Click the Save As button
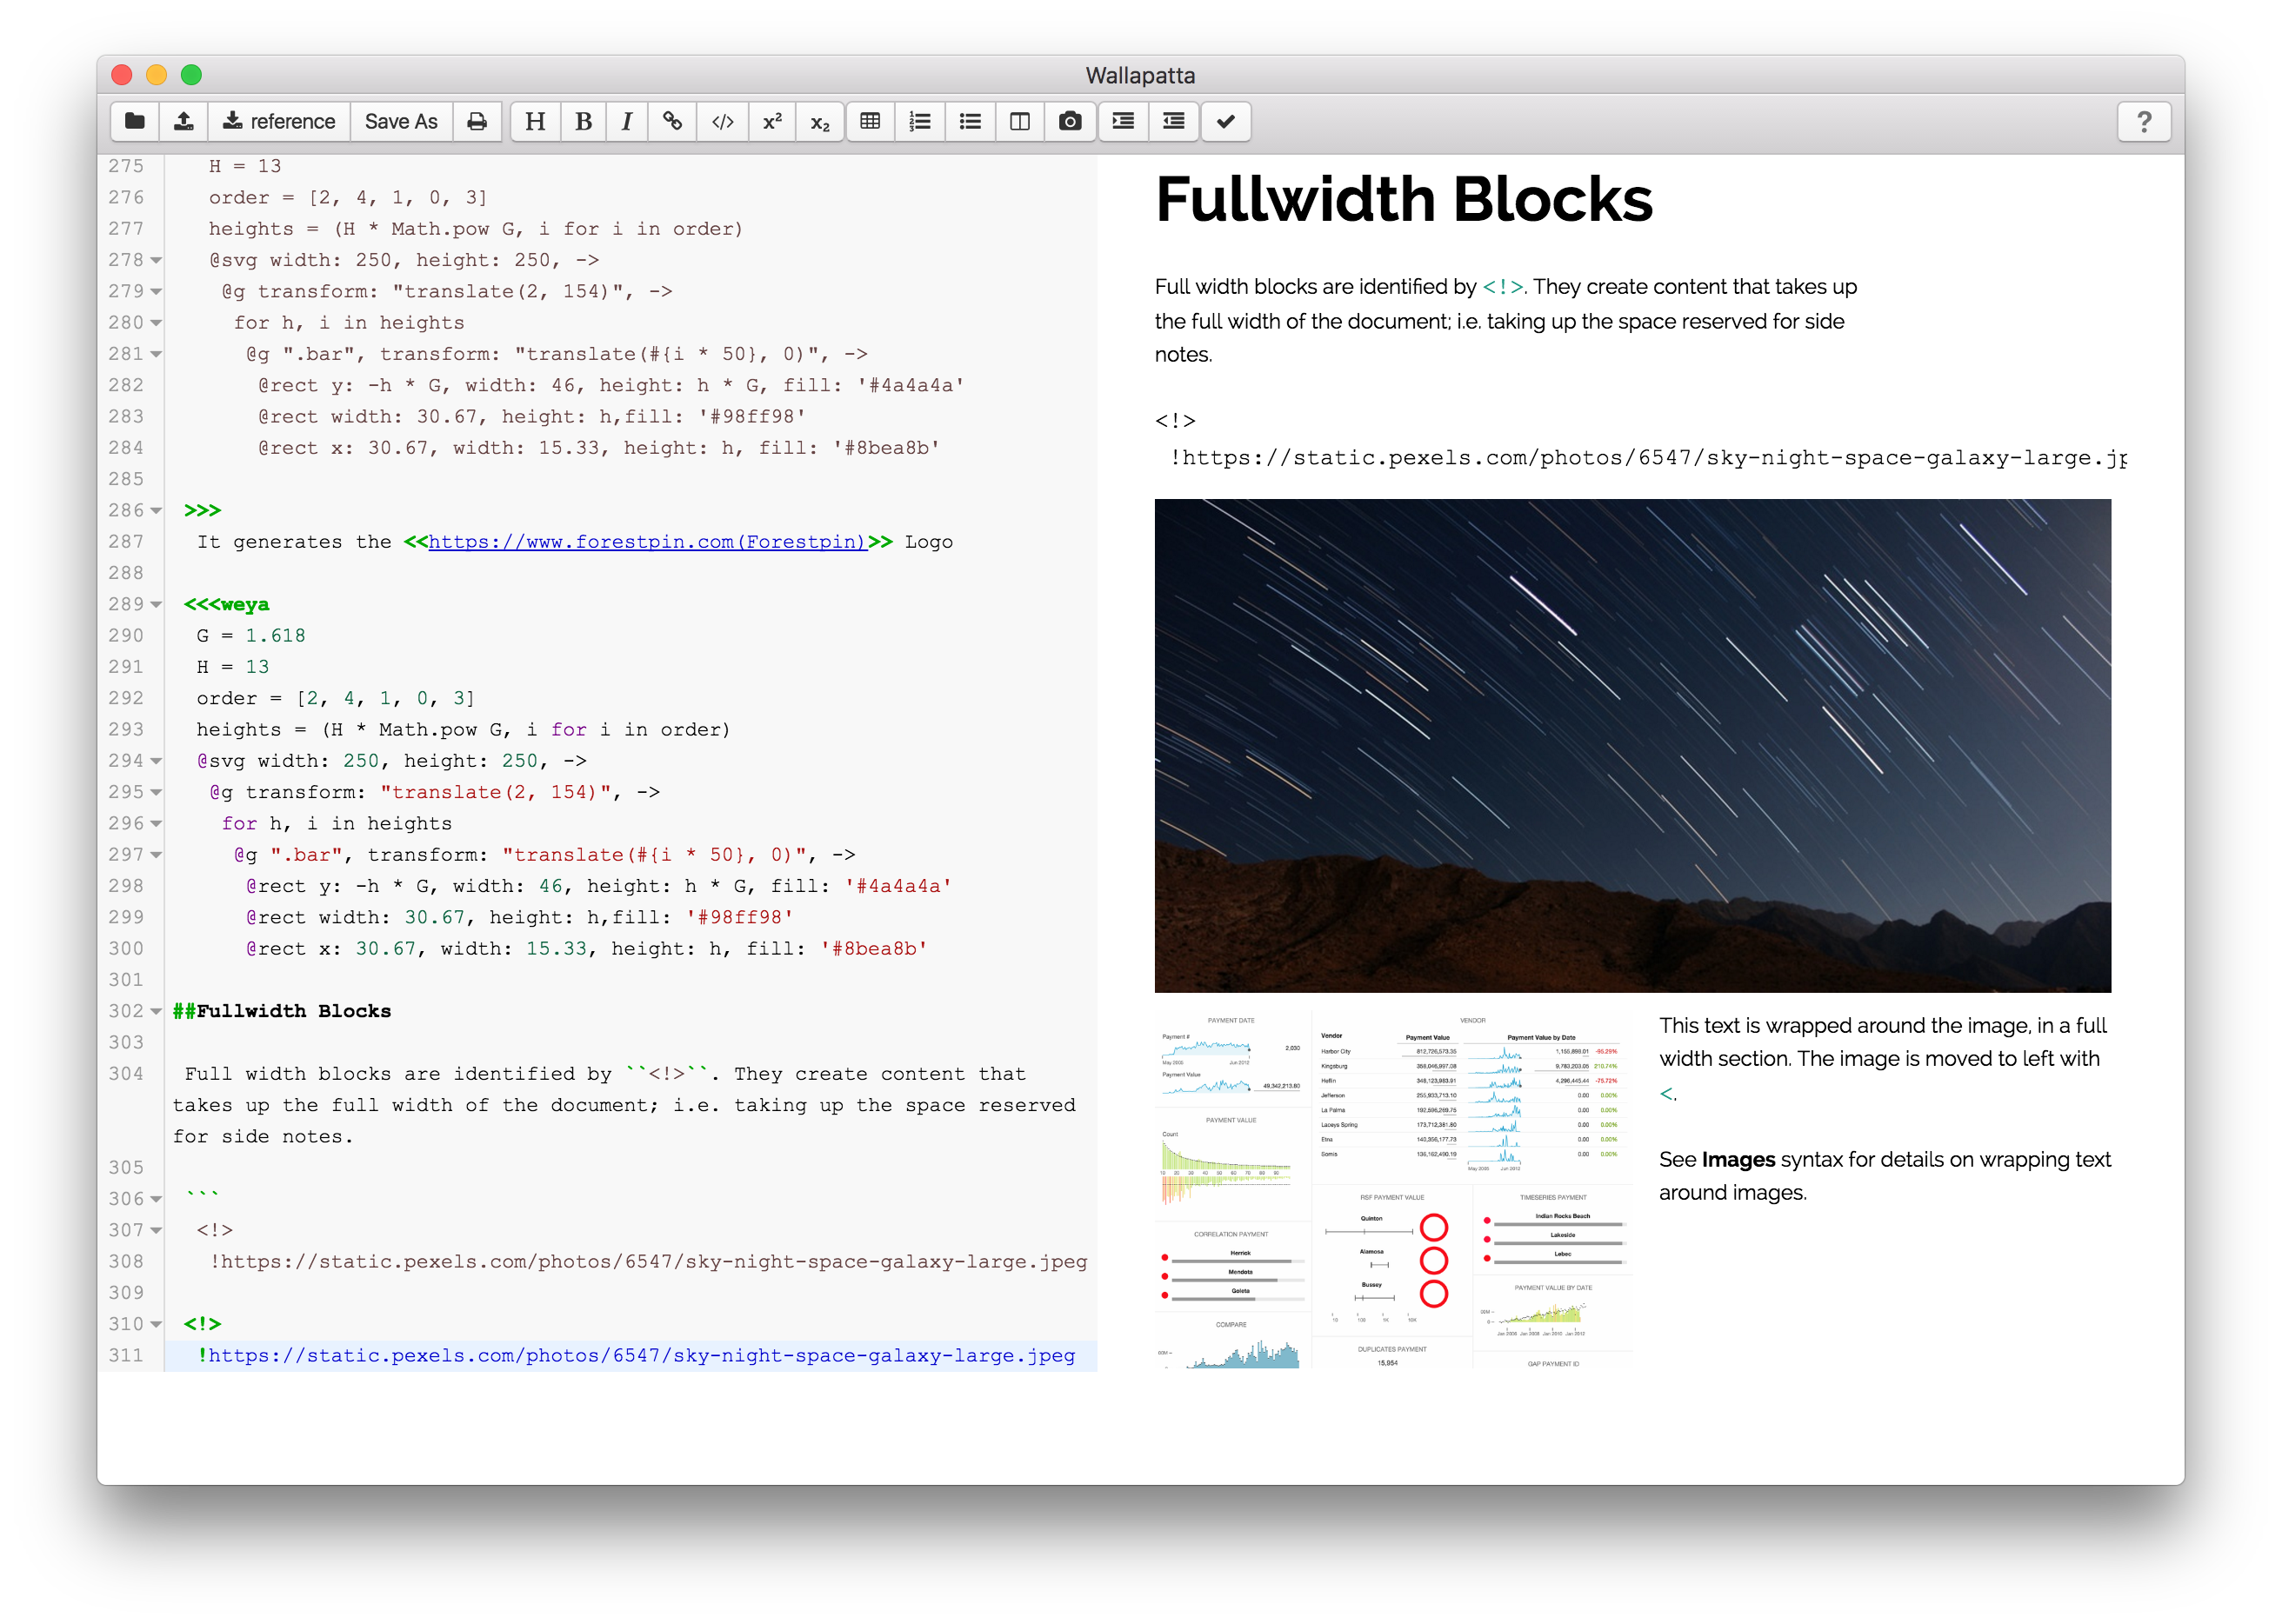The width and height of the screenshot is (2282, 1624). (x=401, y=121)
